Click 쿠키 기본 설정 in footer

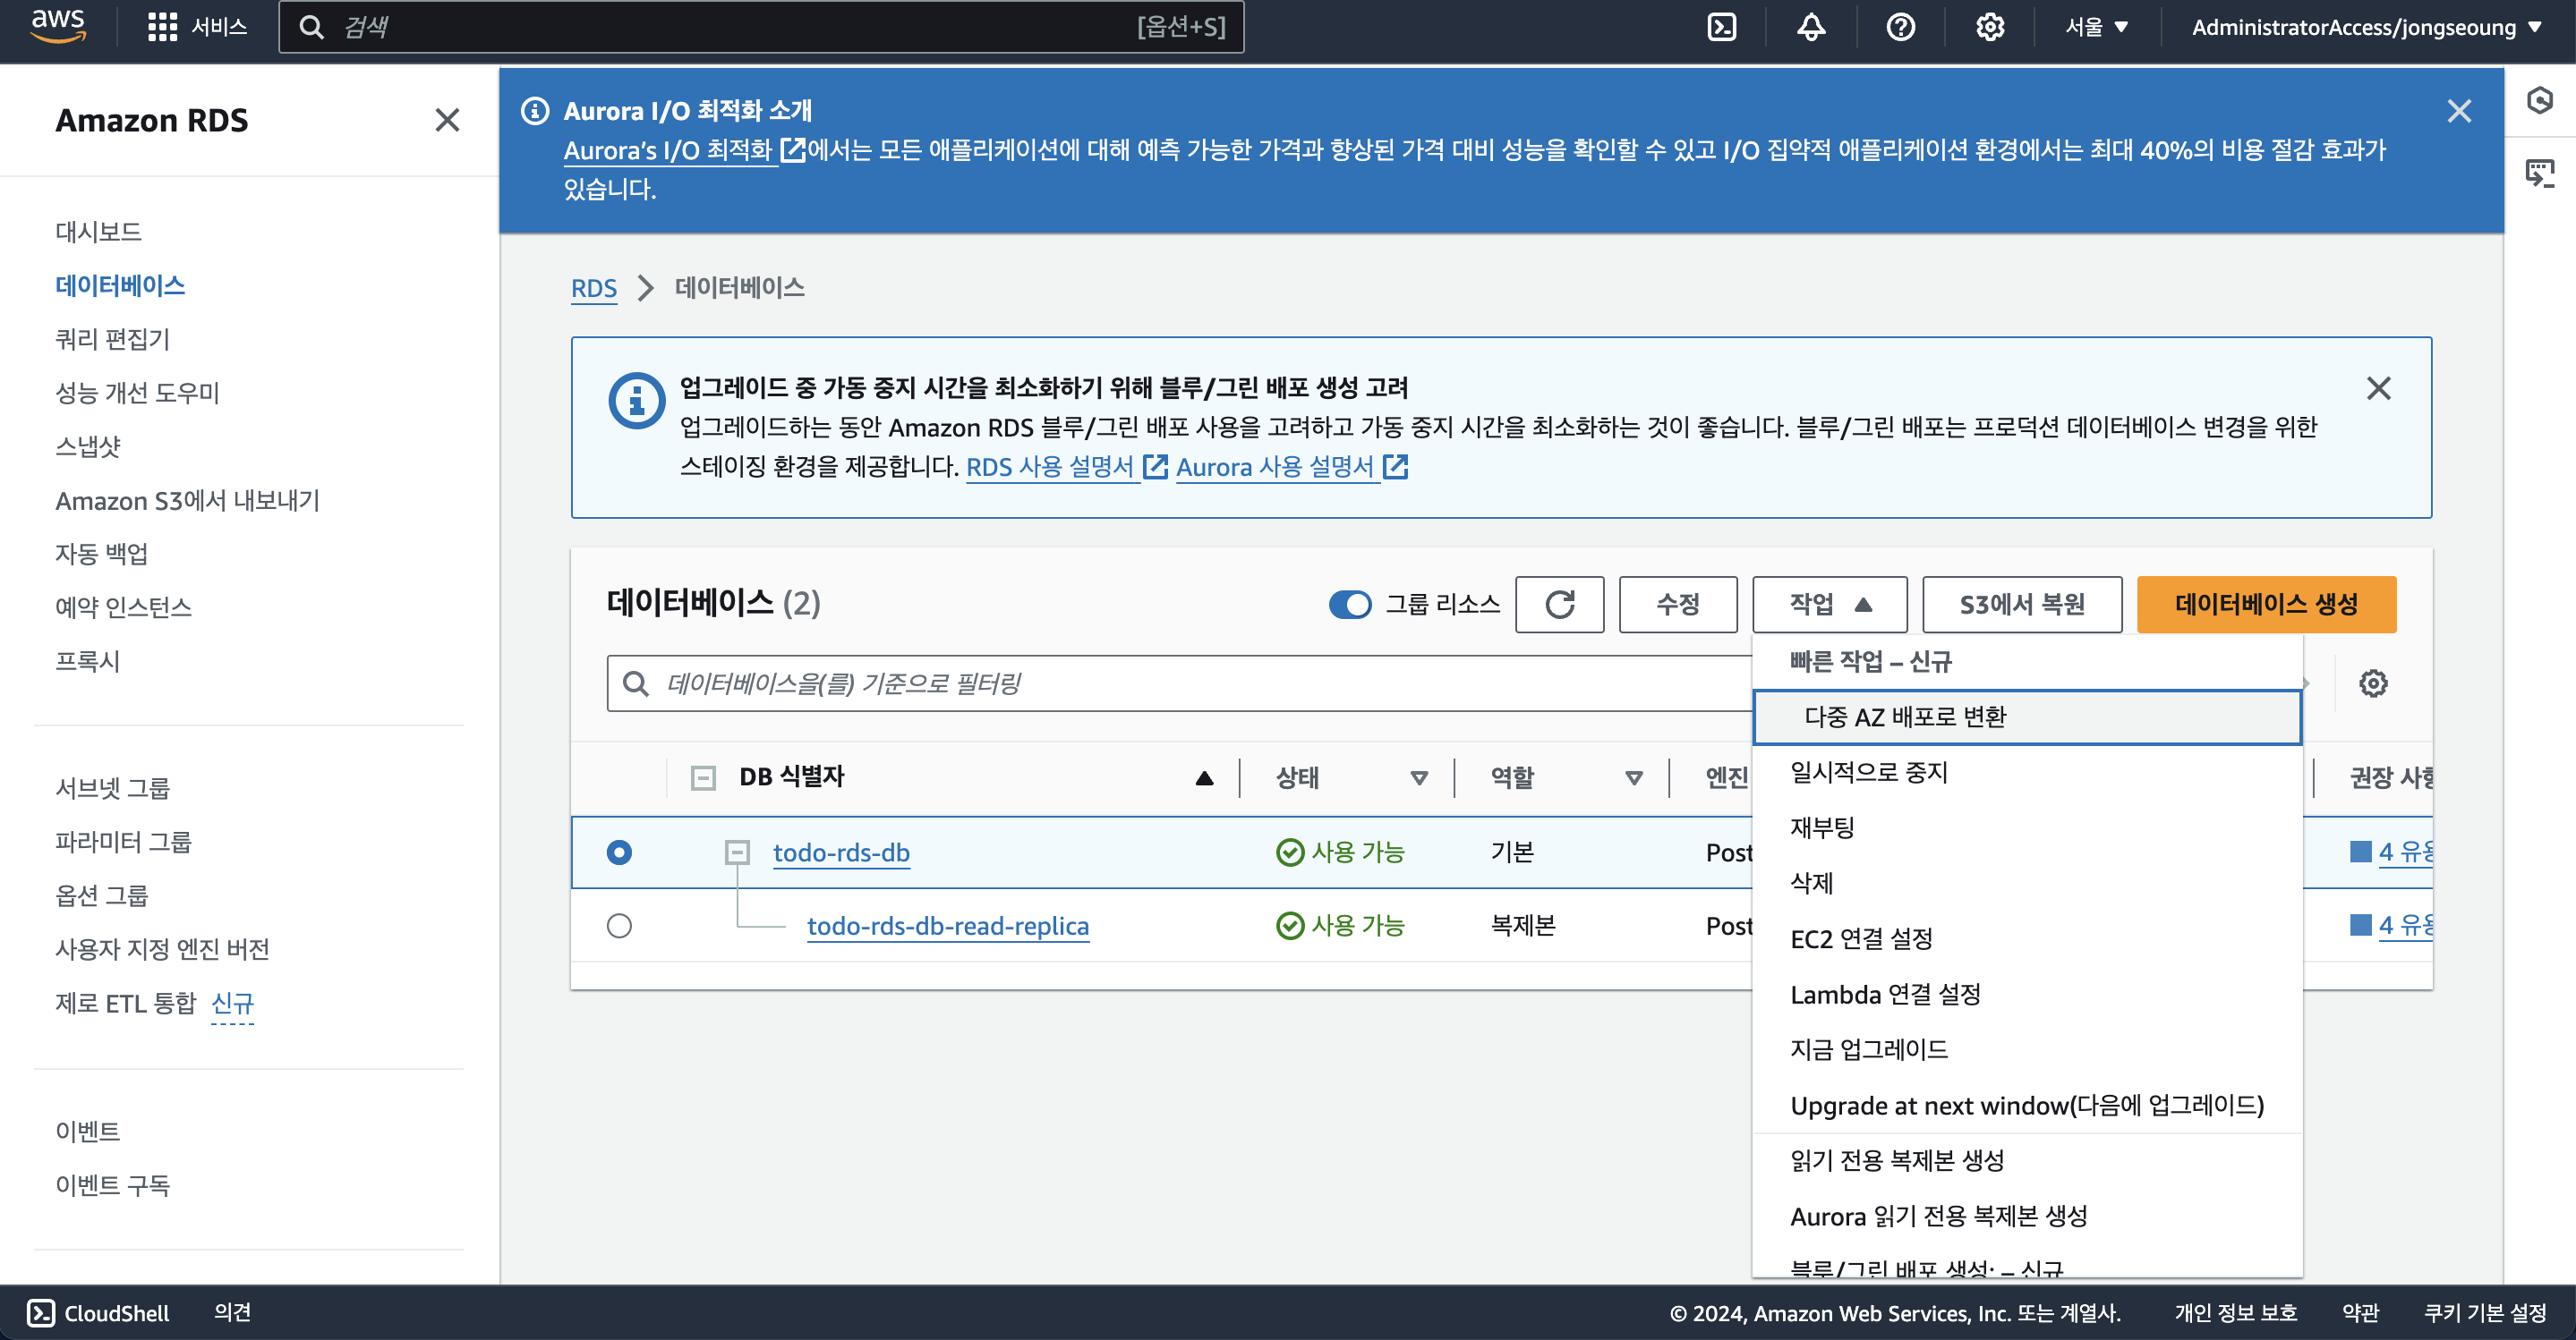tap(2485, 1312)
